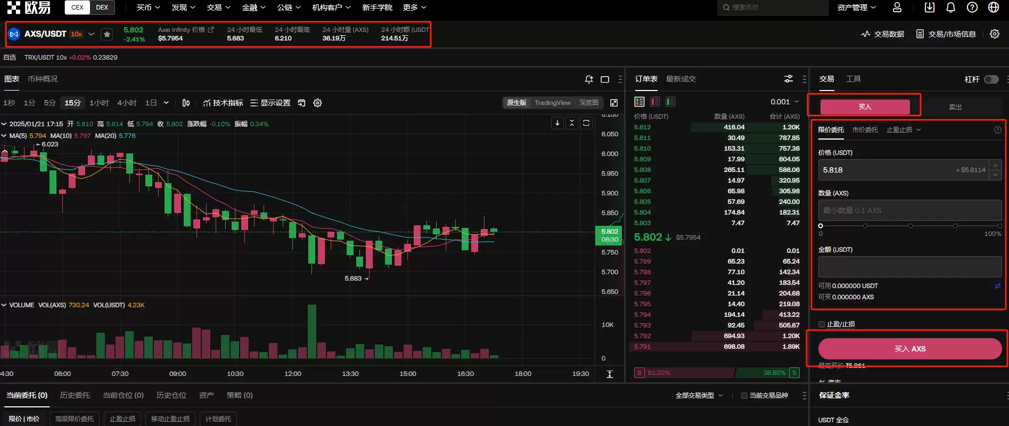Click the candlestick chart type icon

[186, 103]
